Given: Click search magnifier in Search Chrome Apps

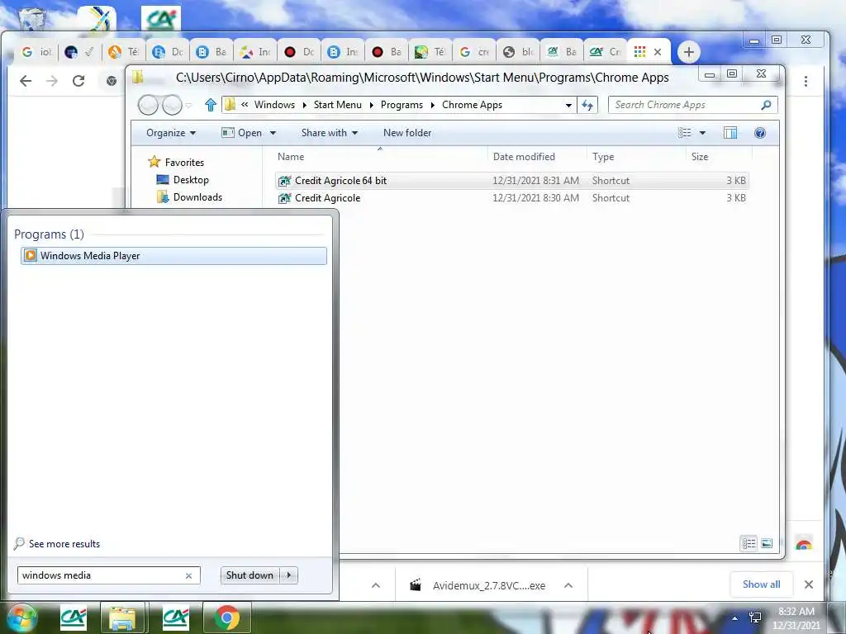Looking at the screenshot, I should click(766, 105).
